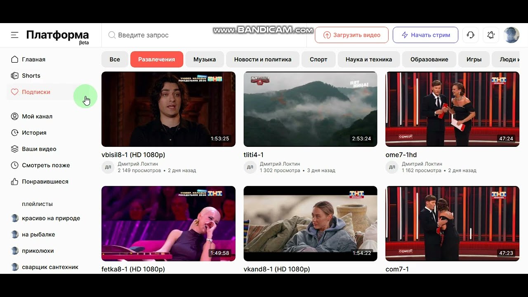Click the красиво на природе playlist avatar
This screenshot has width=528, height=297.
coord(15,218)
